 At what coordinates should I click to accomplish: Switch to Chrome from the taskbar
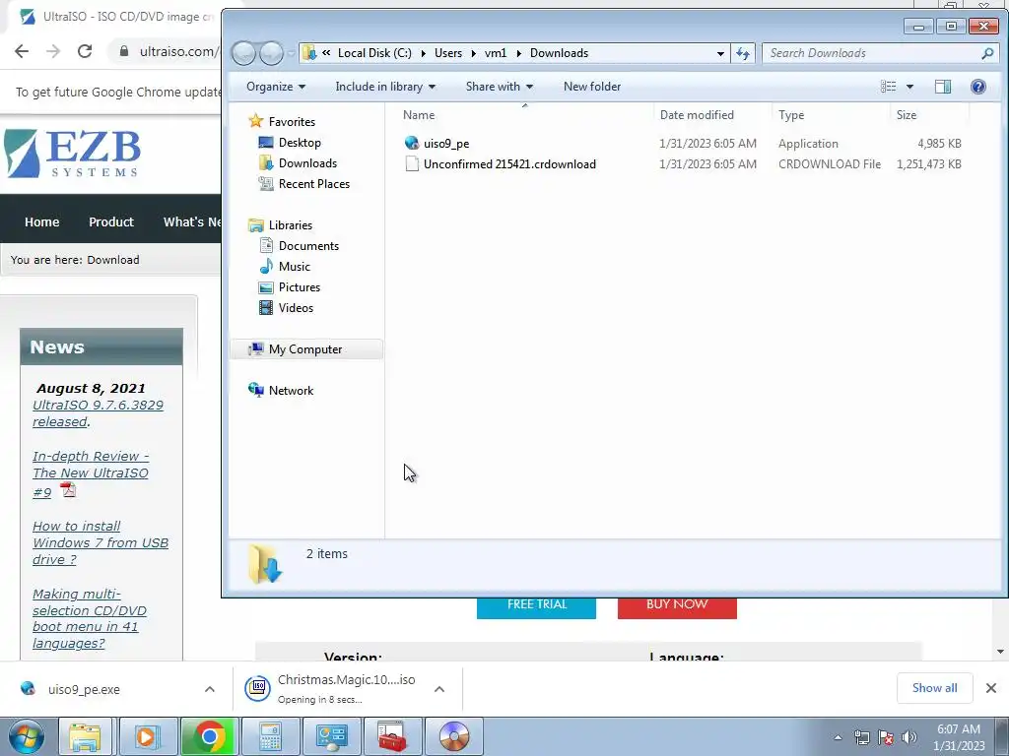point(209,736)
